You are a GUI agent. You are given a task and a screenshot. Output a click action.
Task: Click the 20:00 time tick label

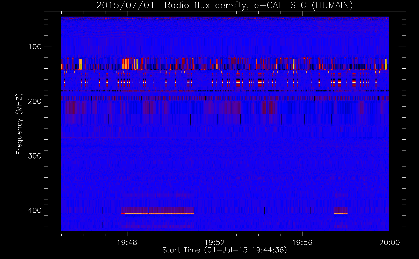pos(390,243)
